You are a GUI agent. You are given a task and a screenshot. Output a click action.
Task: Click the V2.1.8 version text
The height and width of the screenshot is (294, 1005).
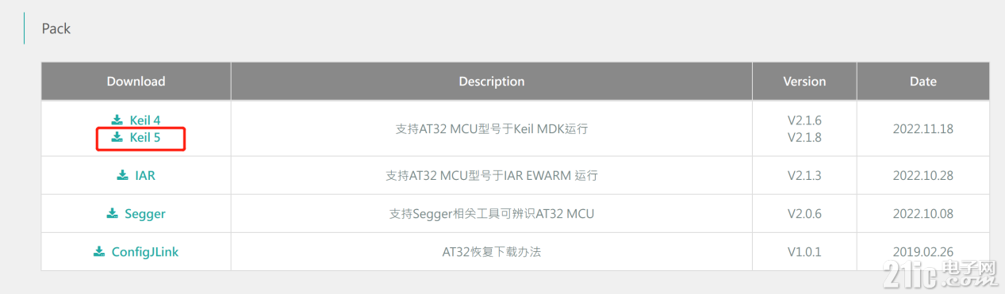click(x=804, y=136)
